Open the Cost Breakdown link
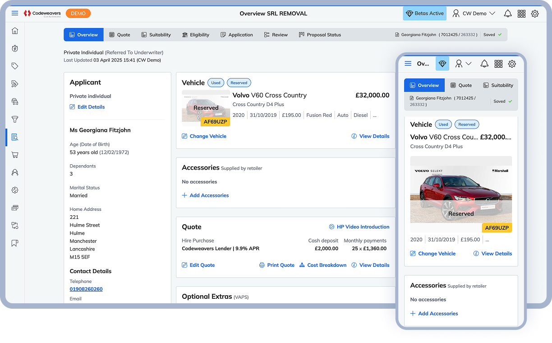This screenshot has width=552, height=343. (323, 265)
